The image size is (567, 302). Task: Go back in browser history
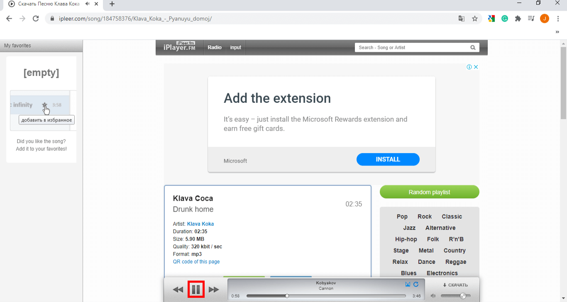[9, 19]
